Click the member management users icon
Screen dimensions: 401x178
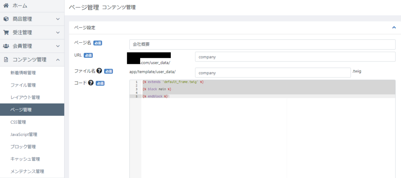(6, 46)
